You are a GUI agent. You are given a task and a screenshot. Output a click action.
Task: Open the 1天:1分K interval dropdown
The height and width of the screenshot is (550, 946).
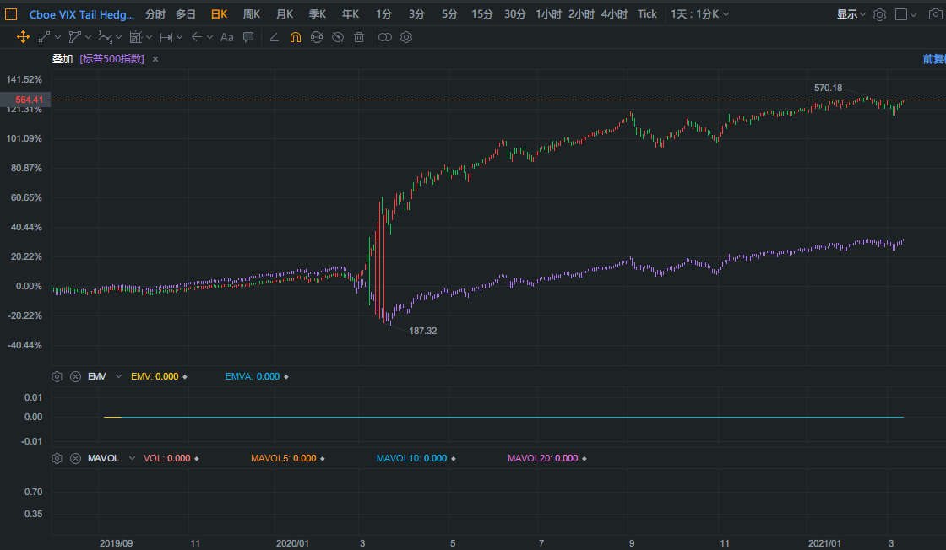pos(700,14)
